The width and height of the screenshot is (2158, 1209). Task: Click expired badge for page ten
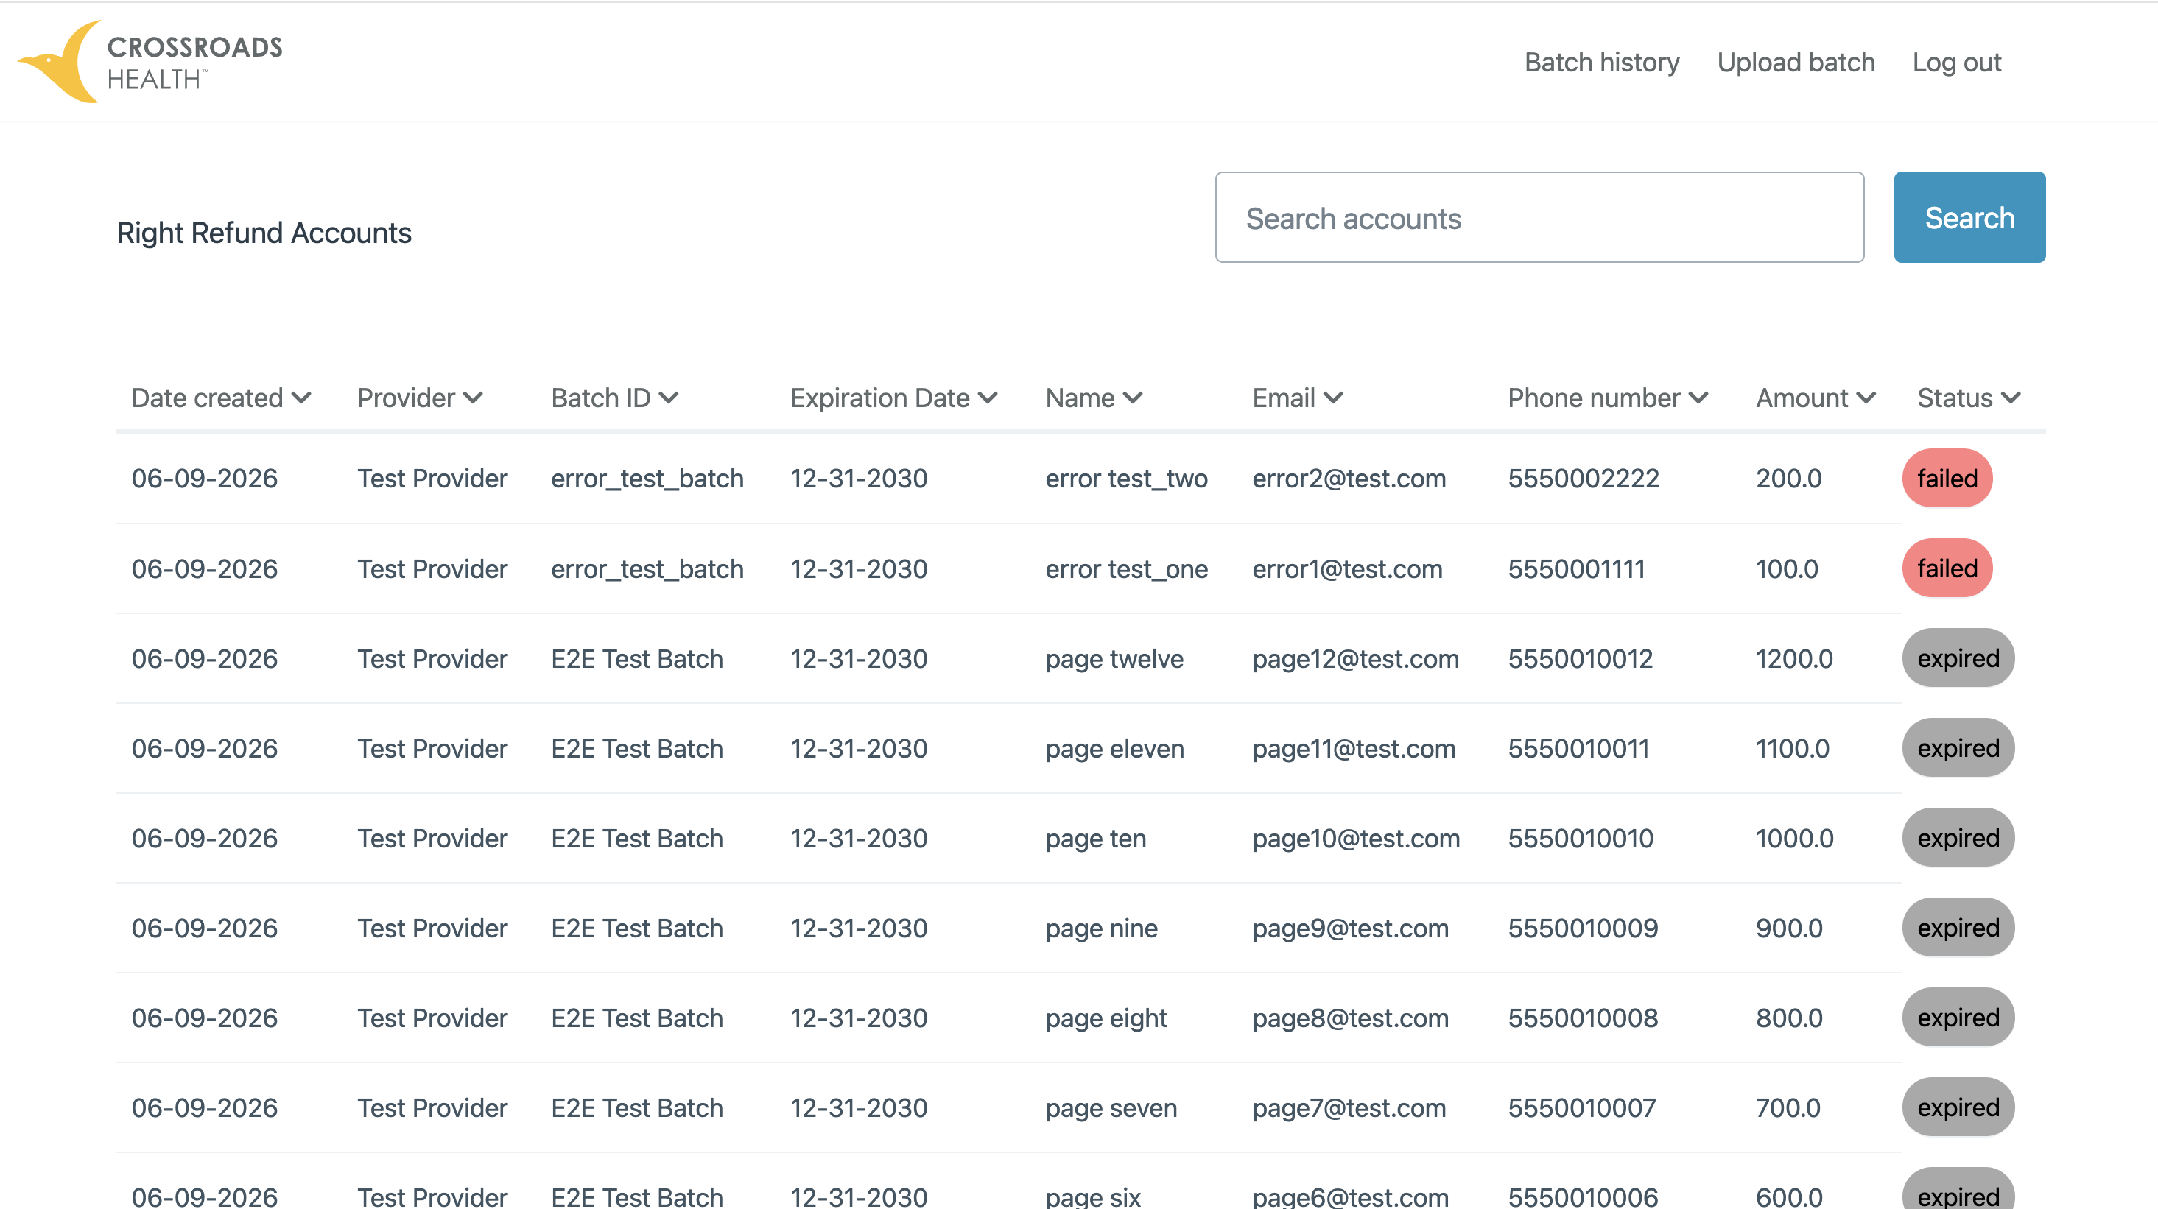coord(1958,838)
